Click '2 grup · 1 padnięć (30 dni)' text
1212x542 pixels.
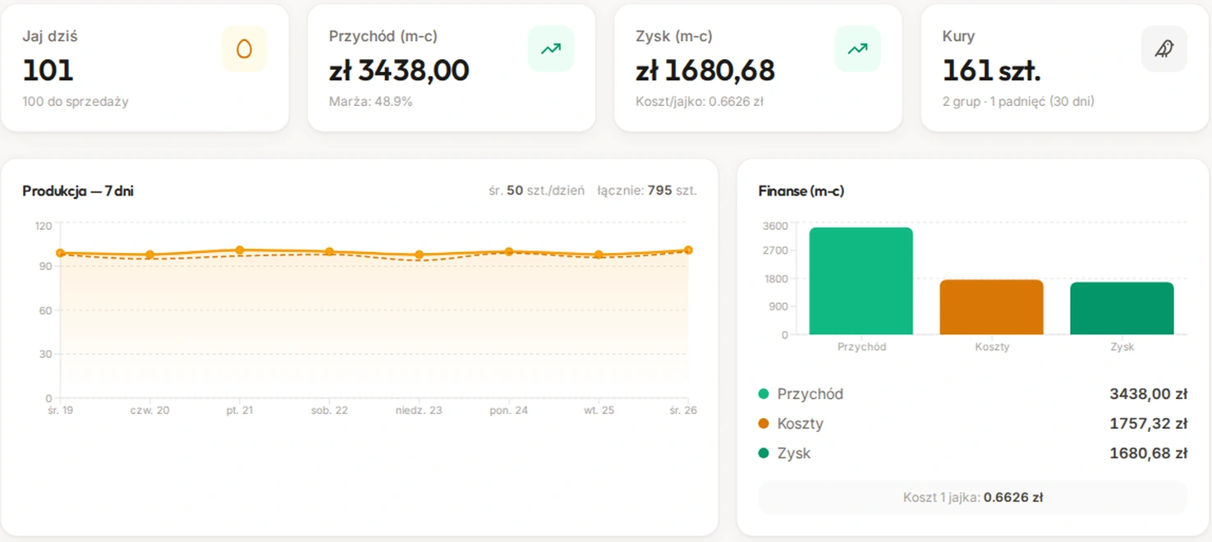click(x=1018, y=102)
